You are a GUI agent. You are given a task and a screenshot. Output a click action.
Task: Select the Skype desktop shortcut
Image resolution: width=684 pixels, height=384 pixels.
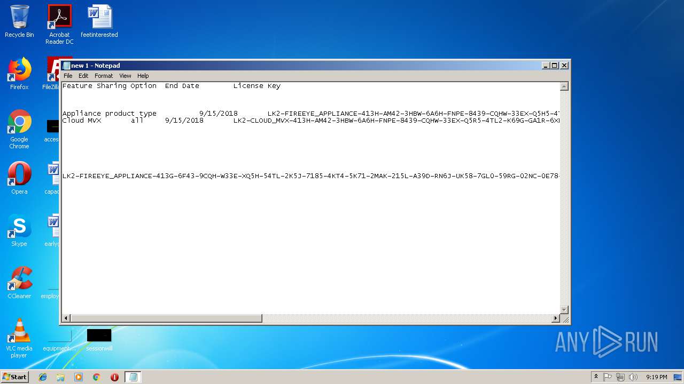19,230
